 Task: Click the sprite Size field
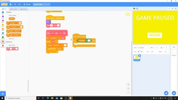click(x=152, y=52)
